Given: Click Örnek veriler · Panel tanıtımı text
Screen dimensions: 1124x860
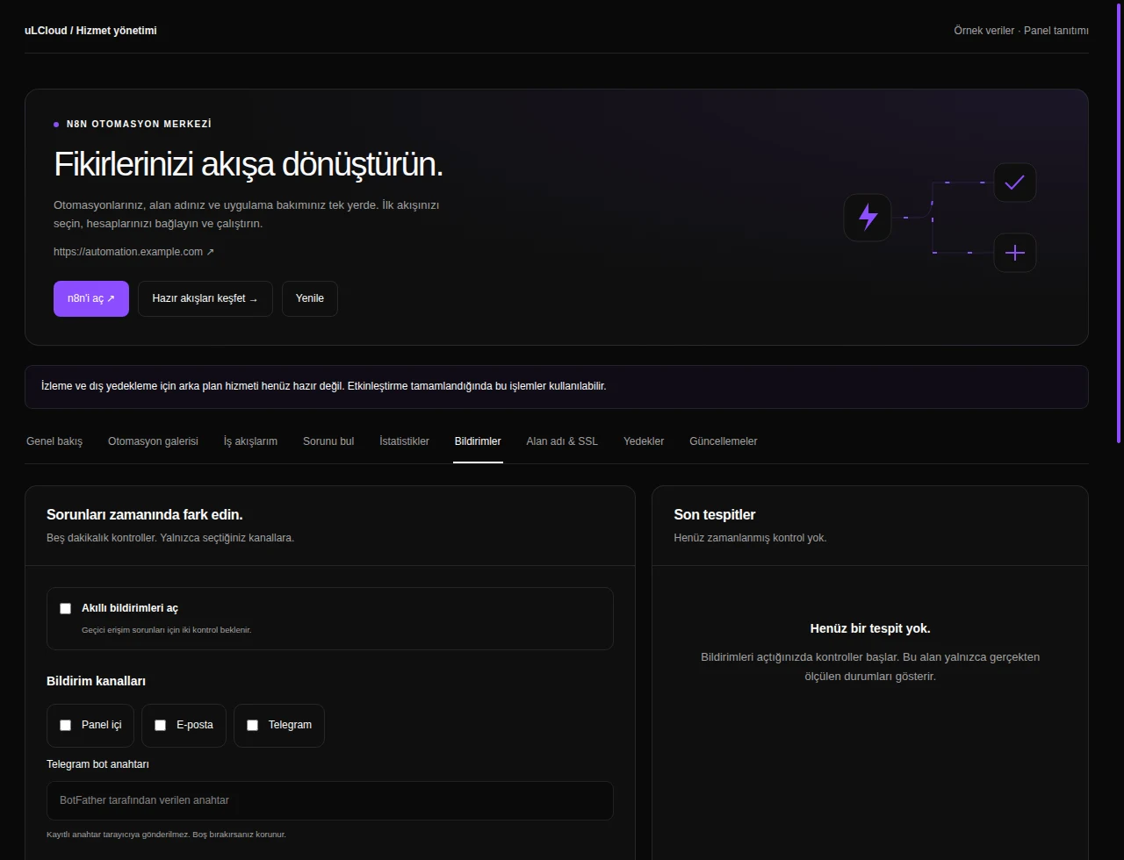Looking at the screenshot, I should pyautogui.click(x=1021, y=31).
